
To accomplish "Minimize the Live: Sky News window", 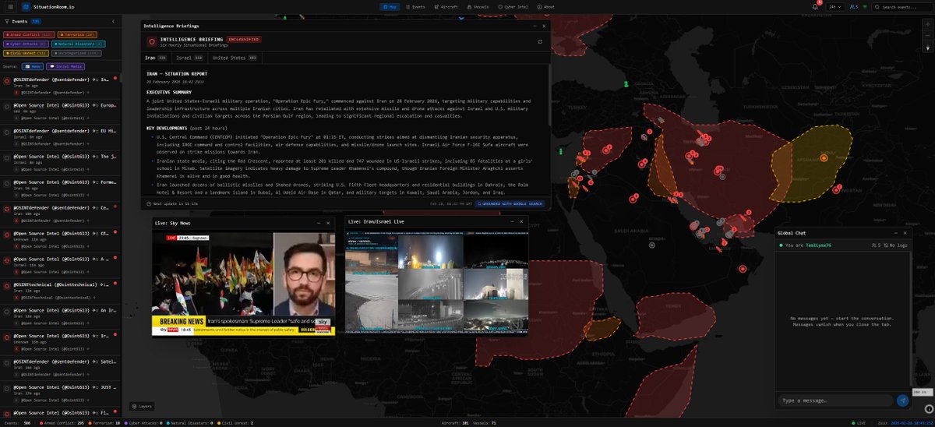I will tap(319, 223).
